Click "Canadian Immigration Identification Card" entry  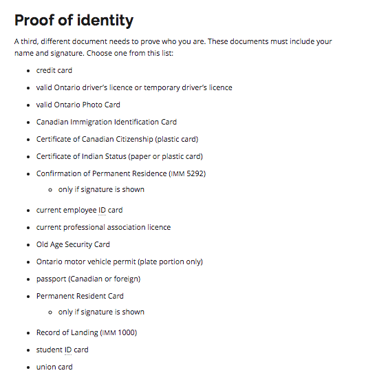[107, 122]
